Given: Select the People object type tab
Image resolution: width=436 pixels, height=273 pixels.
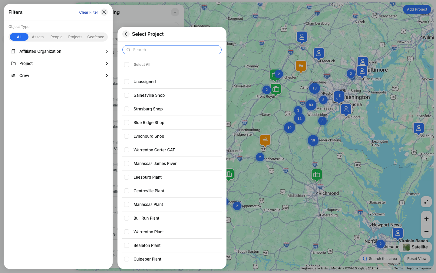Looking at the screenshot, I should [56, 37].
